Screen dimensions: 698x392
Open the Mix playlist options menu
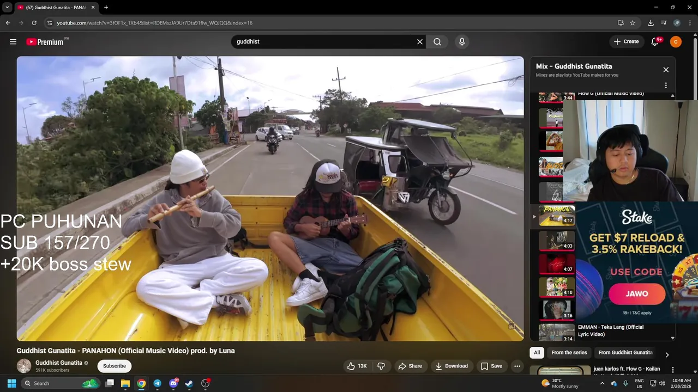pos(666,85)
